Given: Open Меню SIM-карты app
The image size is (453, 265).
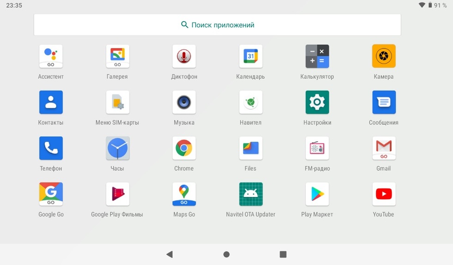Looking at the screenshot, I should [x=117, y=102].
